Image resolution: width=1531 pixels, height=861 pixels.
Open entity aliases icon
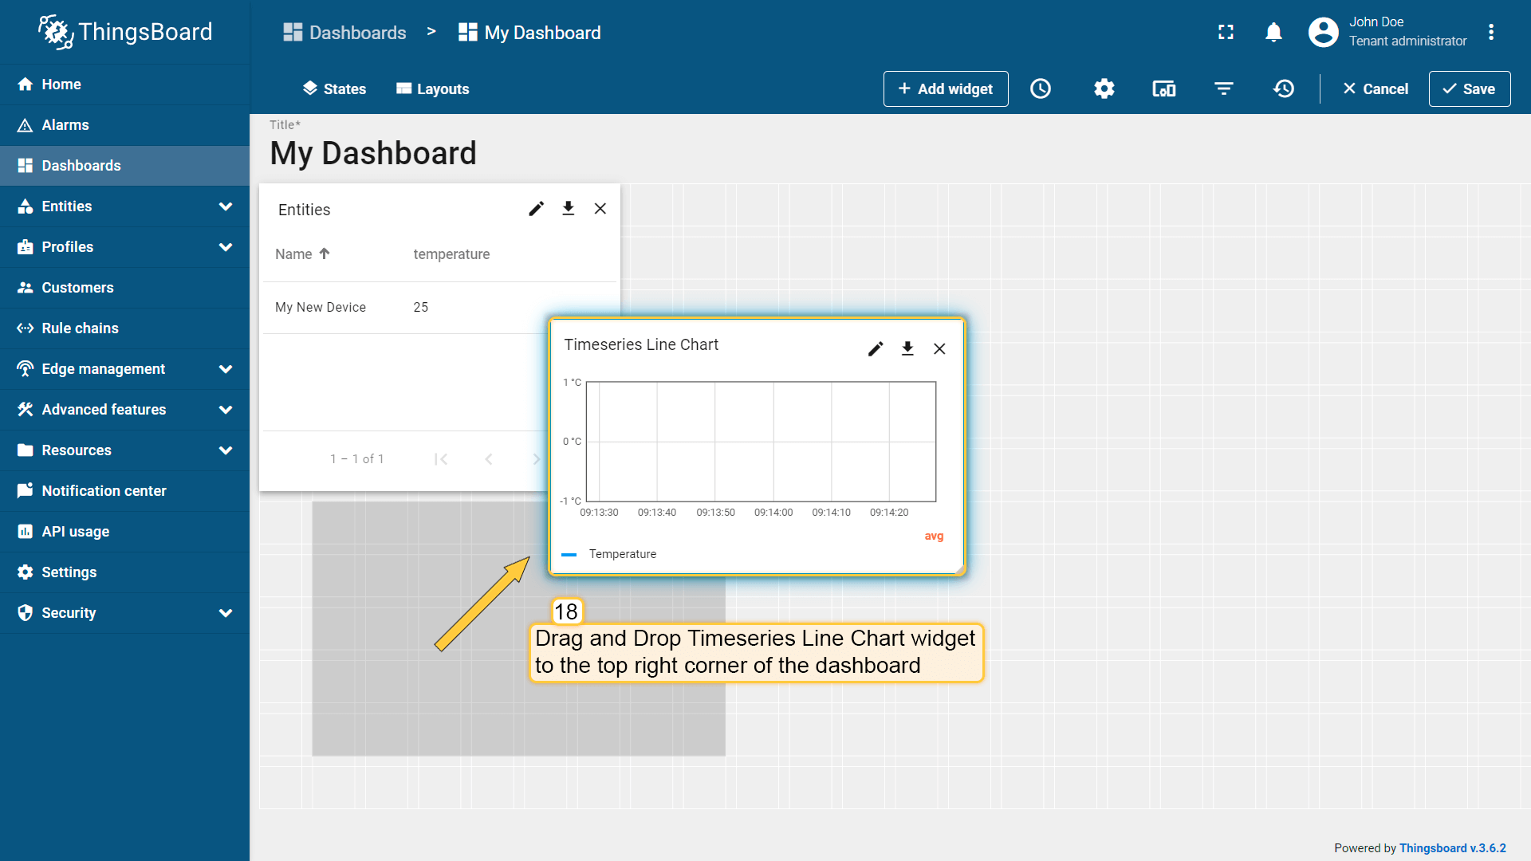[1163, 88]
